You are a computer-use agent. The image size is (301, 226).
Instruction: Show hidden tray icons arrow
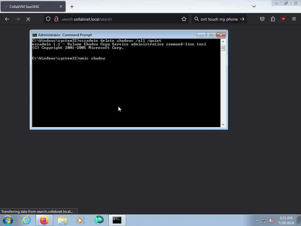click(257, 221)
